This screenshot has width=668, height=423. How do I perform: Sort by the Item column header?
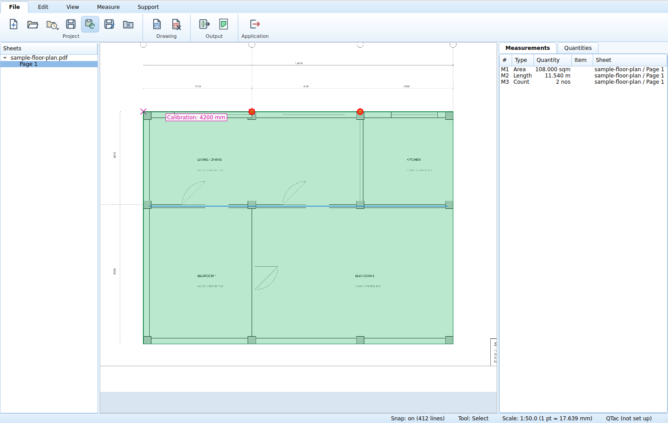[x=582, y=60]
